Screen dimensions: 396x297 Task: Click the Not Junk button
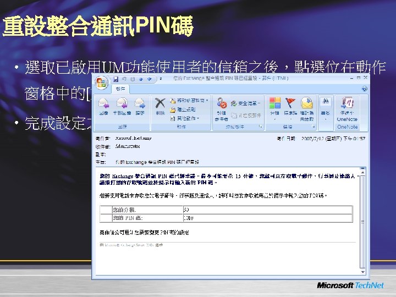(x=246, y=116)
